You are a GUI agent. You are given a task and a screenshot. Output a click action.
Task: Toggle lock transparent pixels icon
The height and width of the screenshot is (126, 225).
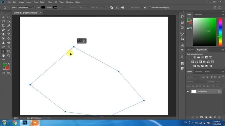click(193, 86)
